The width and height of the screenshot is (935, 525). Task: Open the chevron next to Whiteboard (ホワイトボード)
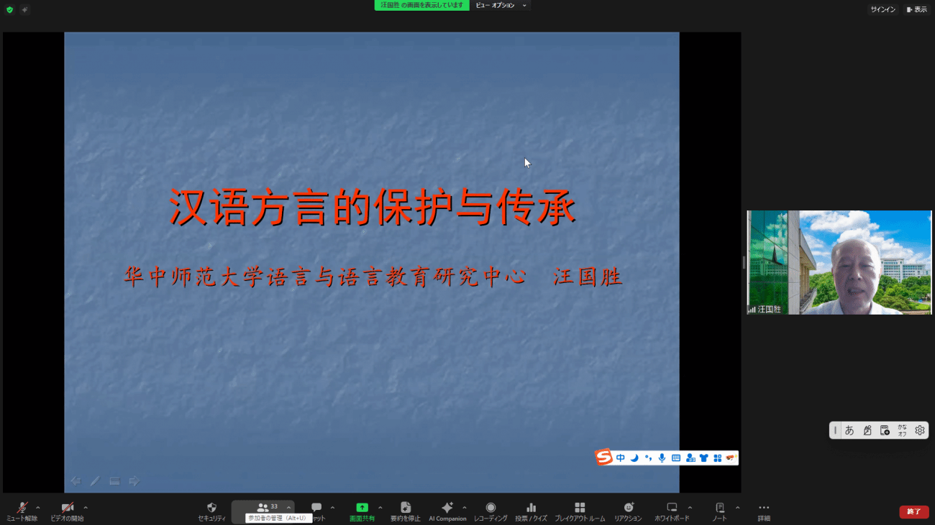click(690, 508)
